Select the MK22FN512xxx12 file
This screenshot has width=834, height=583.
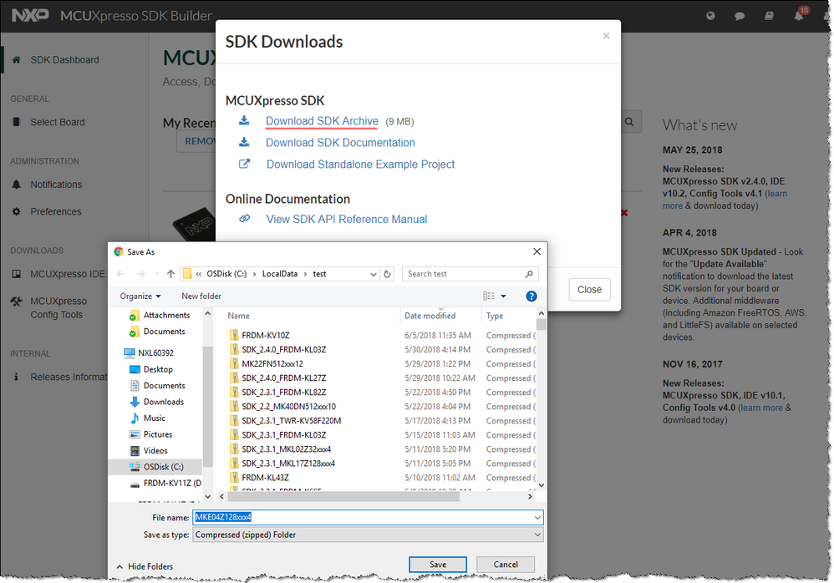272,364
